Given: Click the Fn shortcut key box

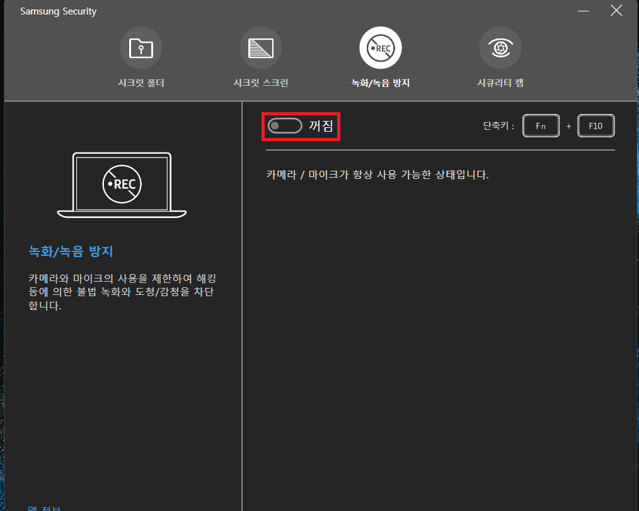Looking at the screenshot, I should click(541, 126).
